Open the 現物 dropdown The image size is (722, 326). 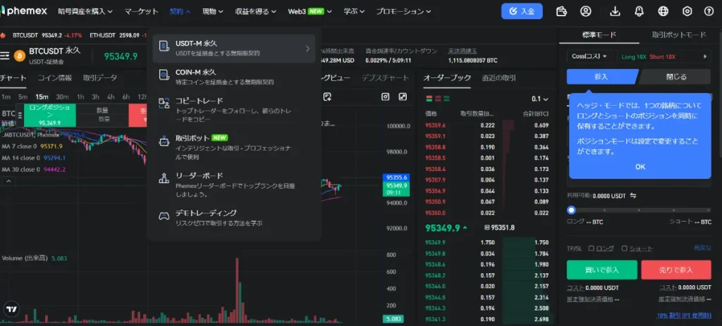click(213, 11)
